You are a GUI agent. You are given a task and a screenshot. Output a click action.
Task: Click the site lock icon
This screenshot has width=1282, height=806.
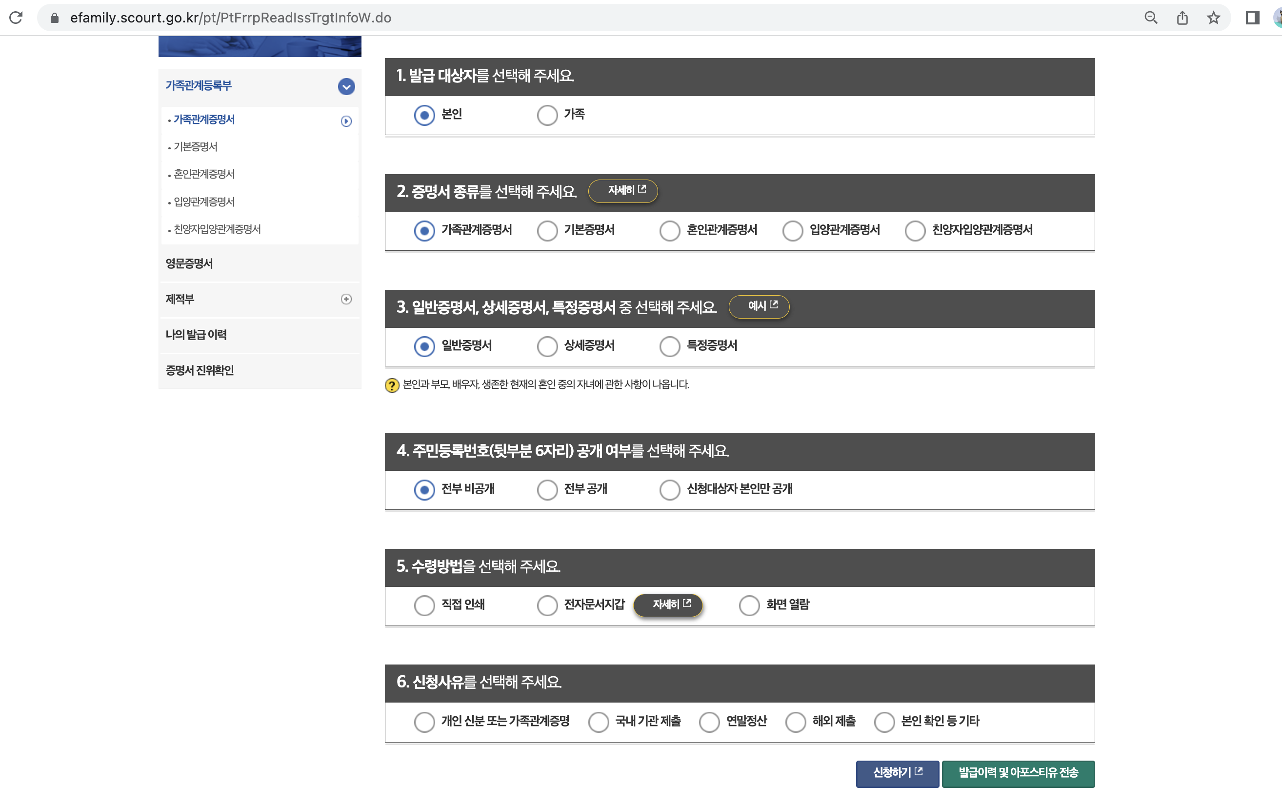pyautogui.click(x=54, y=18)
